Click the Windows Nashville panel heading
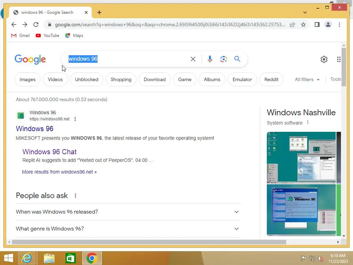 pos(301,112)
